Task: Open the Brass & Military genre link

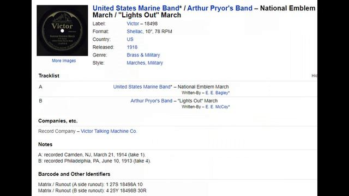Action: (x=143, y=55)
